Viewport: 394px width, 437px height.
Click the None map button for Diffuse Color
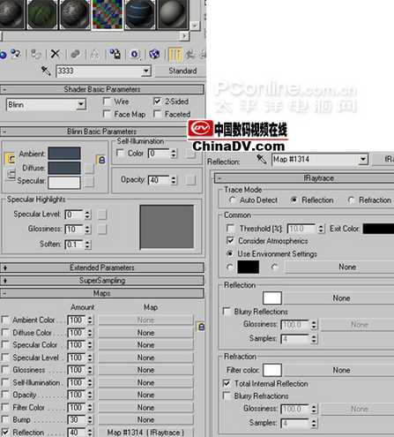pos(145,333)
